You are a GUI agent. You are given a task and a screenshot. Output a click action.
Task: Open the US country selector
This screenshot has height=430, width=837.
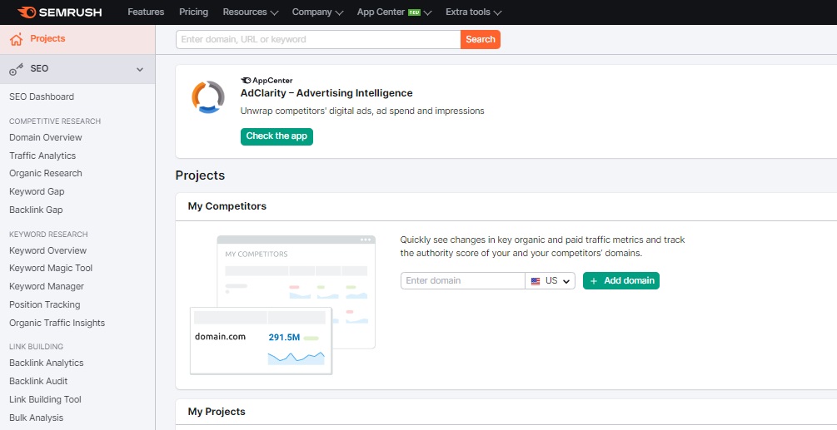point(551,281)
